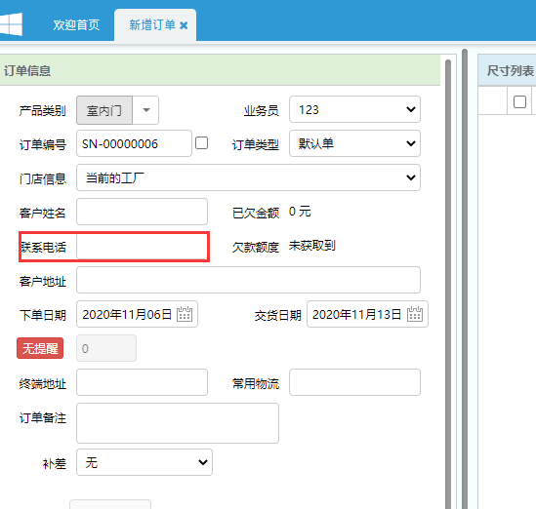Click the 订单备注 text area

point(178,423)
